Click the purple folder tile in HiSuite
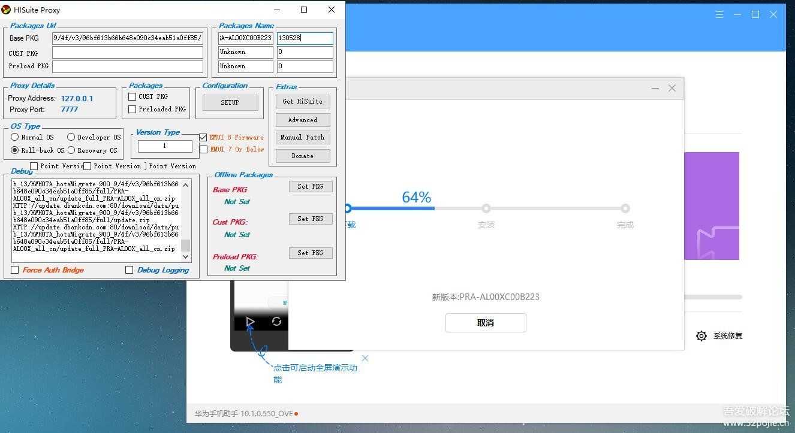 (712, 206)
